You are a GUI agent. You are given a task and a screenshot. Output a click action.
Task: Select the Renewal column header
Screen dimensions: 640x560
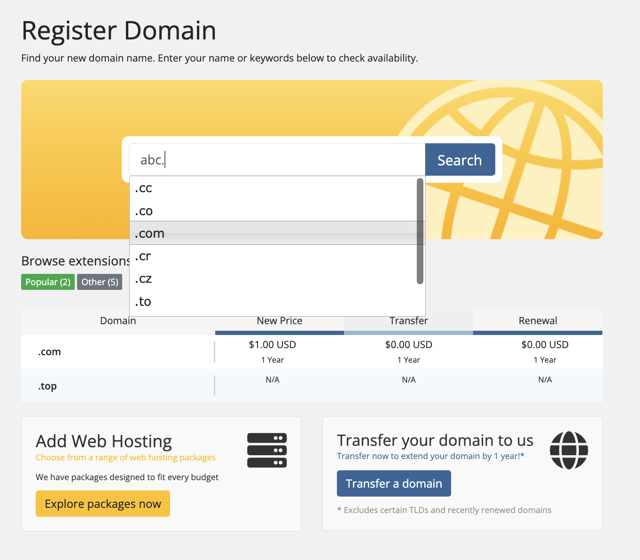[x=538, y=321]
